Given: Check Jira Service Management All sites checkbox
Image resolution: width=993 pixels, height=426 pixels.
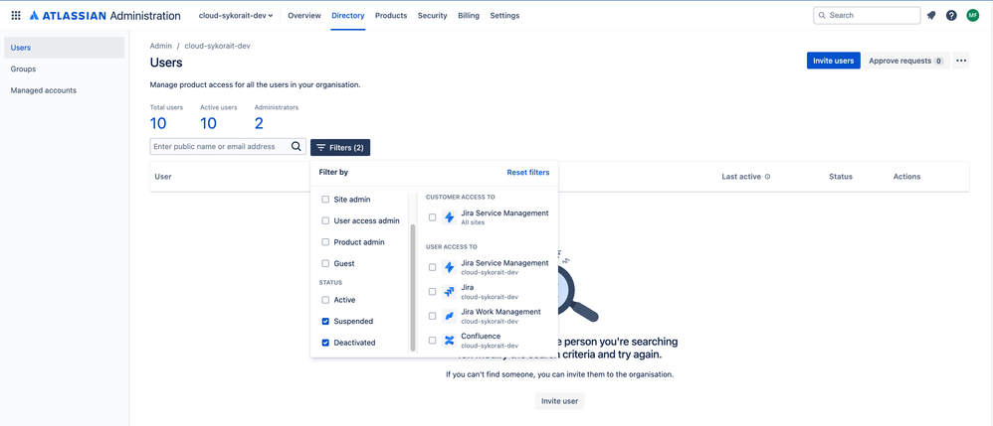Looking at the screenshot, I should [432, 217].
